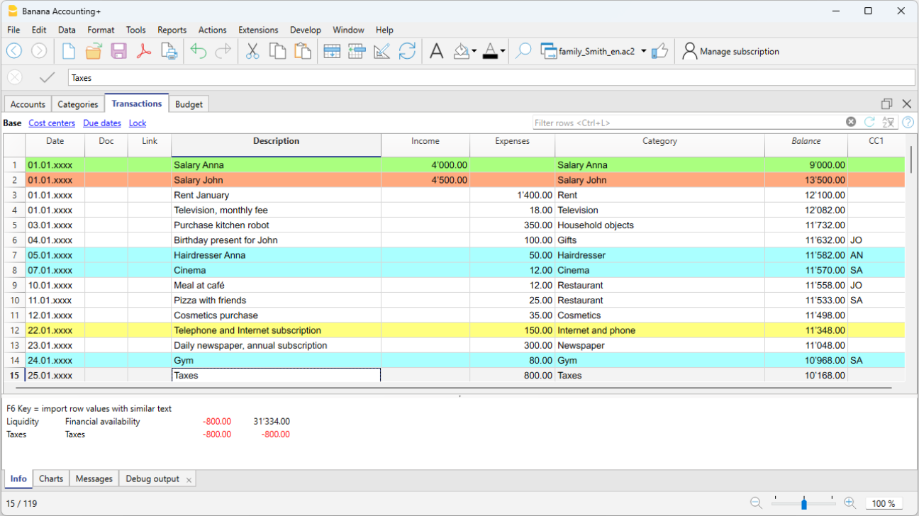Open the Cost centers view link
The image size is (919, 516).
52,123
